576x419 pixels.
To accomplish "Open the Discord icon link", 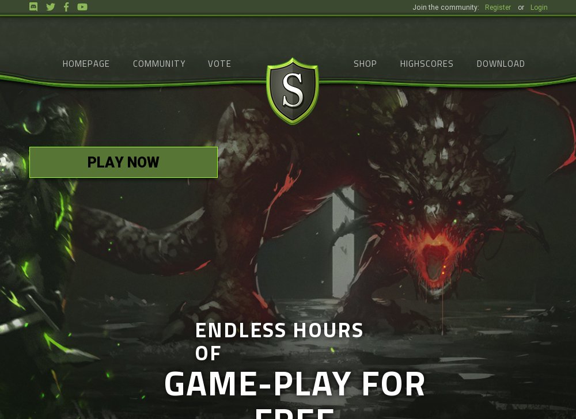I will click(33, 7).
